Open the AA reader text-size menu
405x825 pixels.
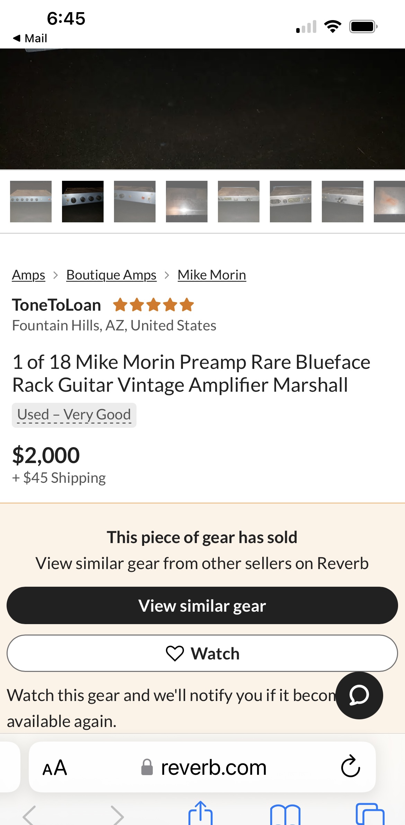pos(55,768)
